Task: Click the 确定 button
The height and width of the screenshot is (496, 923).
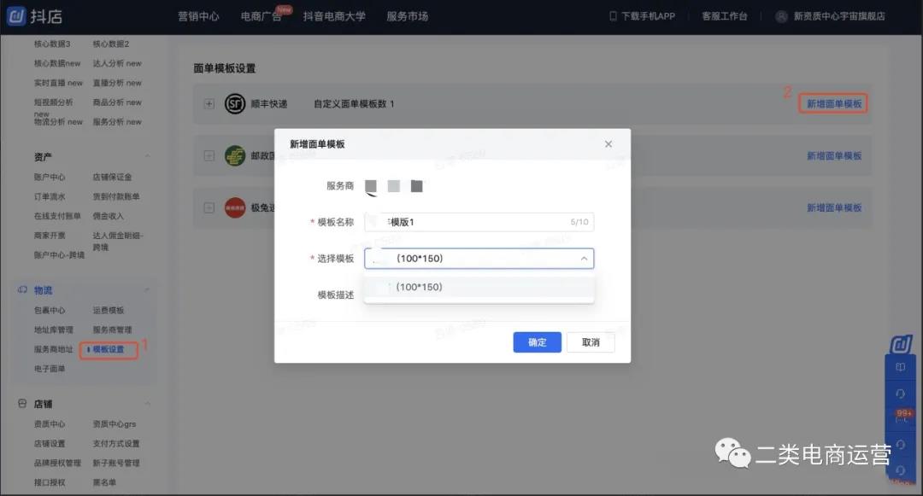Action: click(x=537, y=342)
